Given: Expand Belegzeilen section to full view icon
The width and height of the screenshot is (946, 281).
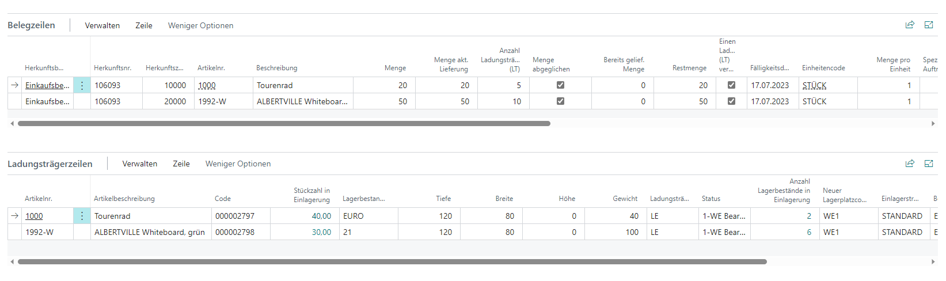Looking at the screenshot, I should click(x=929, y=25).
